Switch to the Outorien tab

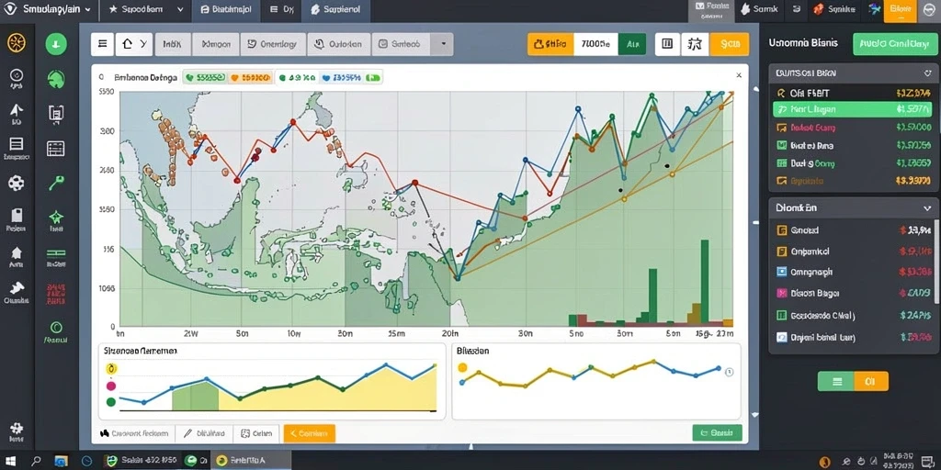coord(338,44)
